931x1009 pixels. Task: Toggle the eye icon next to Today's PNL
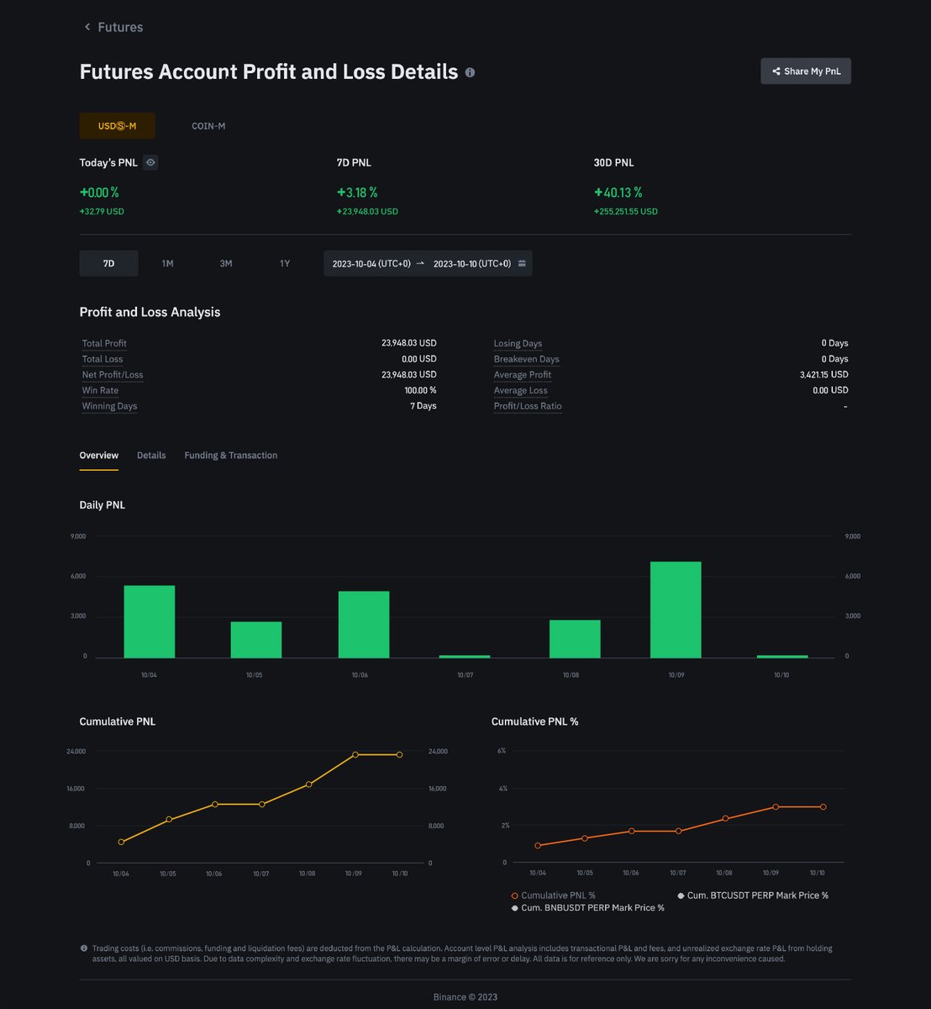click(150, 162)
